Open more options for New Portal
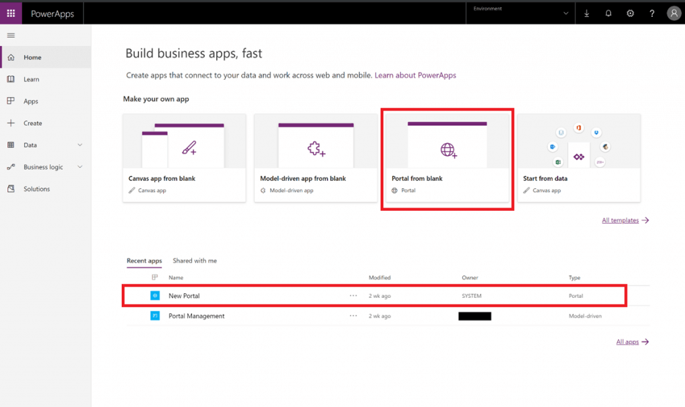Screen dimensions: 685x407 [x=353, y=295]
